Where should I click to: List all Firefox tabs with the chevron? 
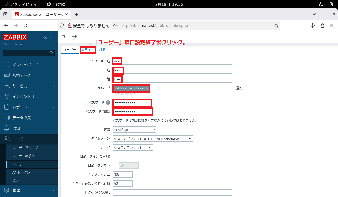tap(314, 14)
